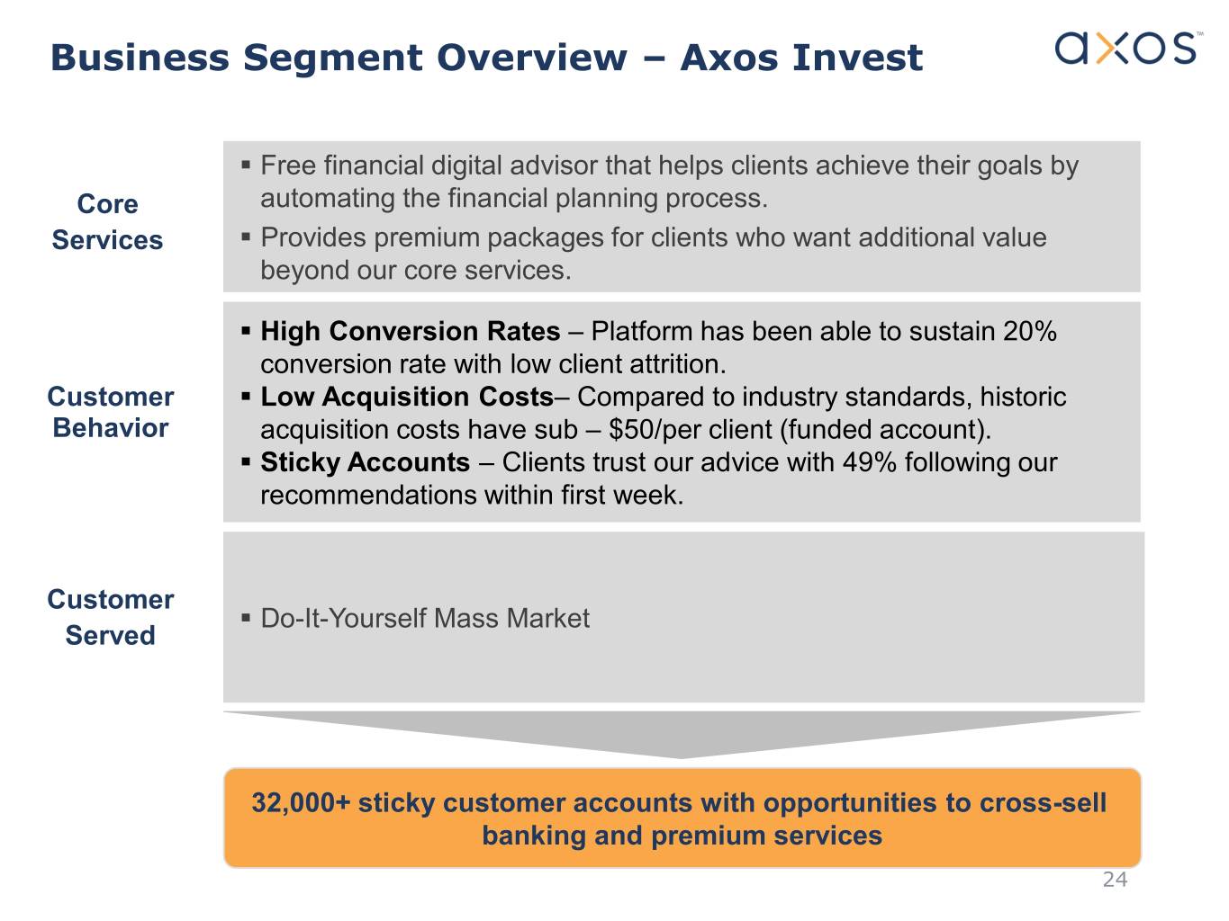
Task: Click the 'Customer Served' label
Action: [110, 617]
